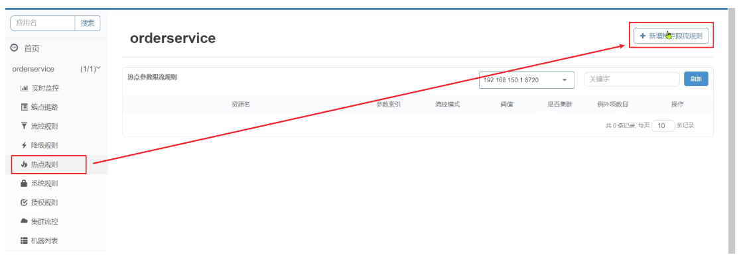Screen dimensions: 749x263
Task: Open 实时监控 menu entry
Action: click(x=45, y=88)
